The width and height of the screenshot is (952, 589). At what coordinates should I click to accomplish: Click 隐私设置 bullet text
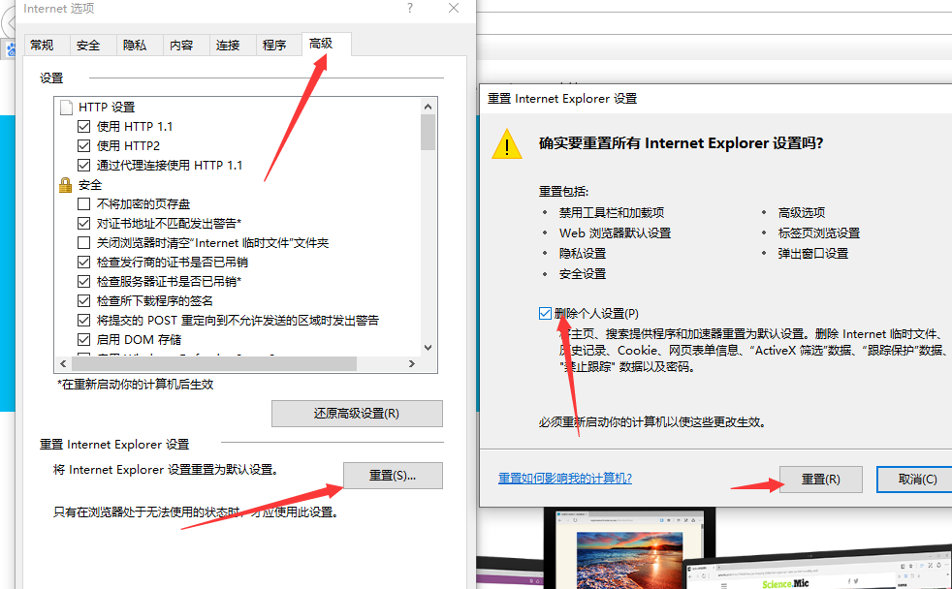coord(583,254)
